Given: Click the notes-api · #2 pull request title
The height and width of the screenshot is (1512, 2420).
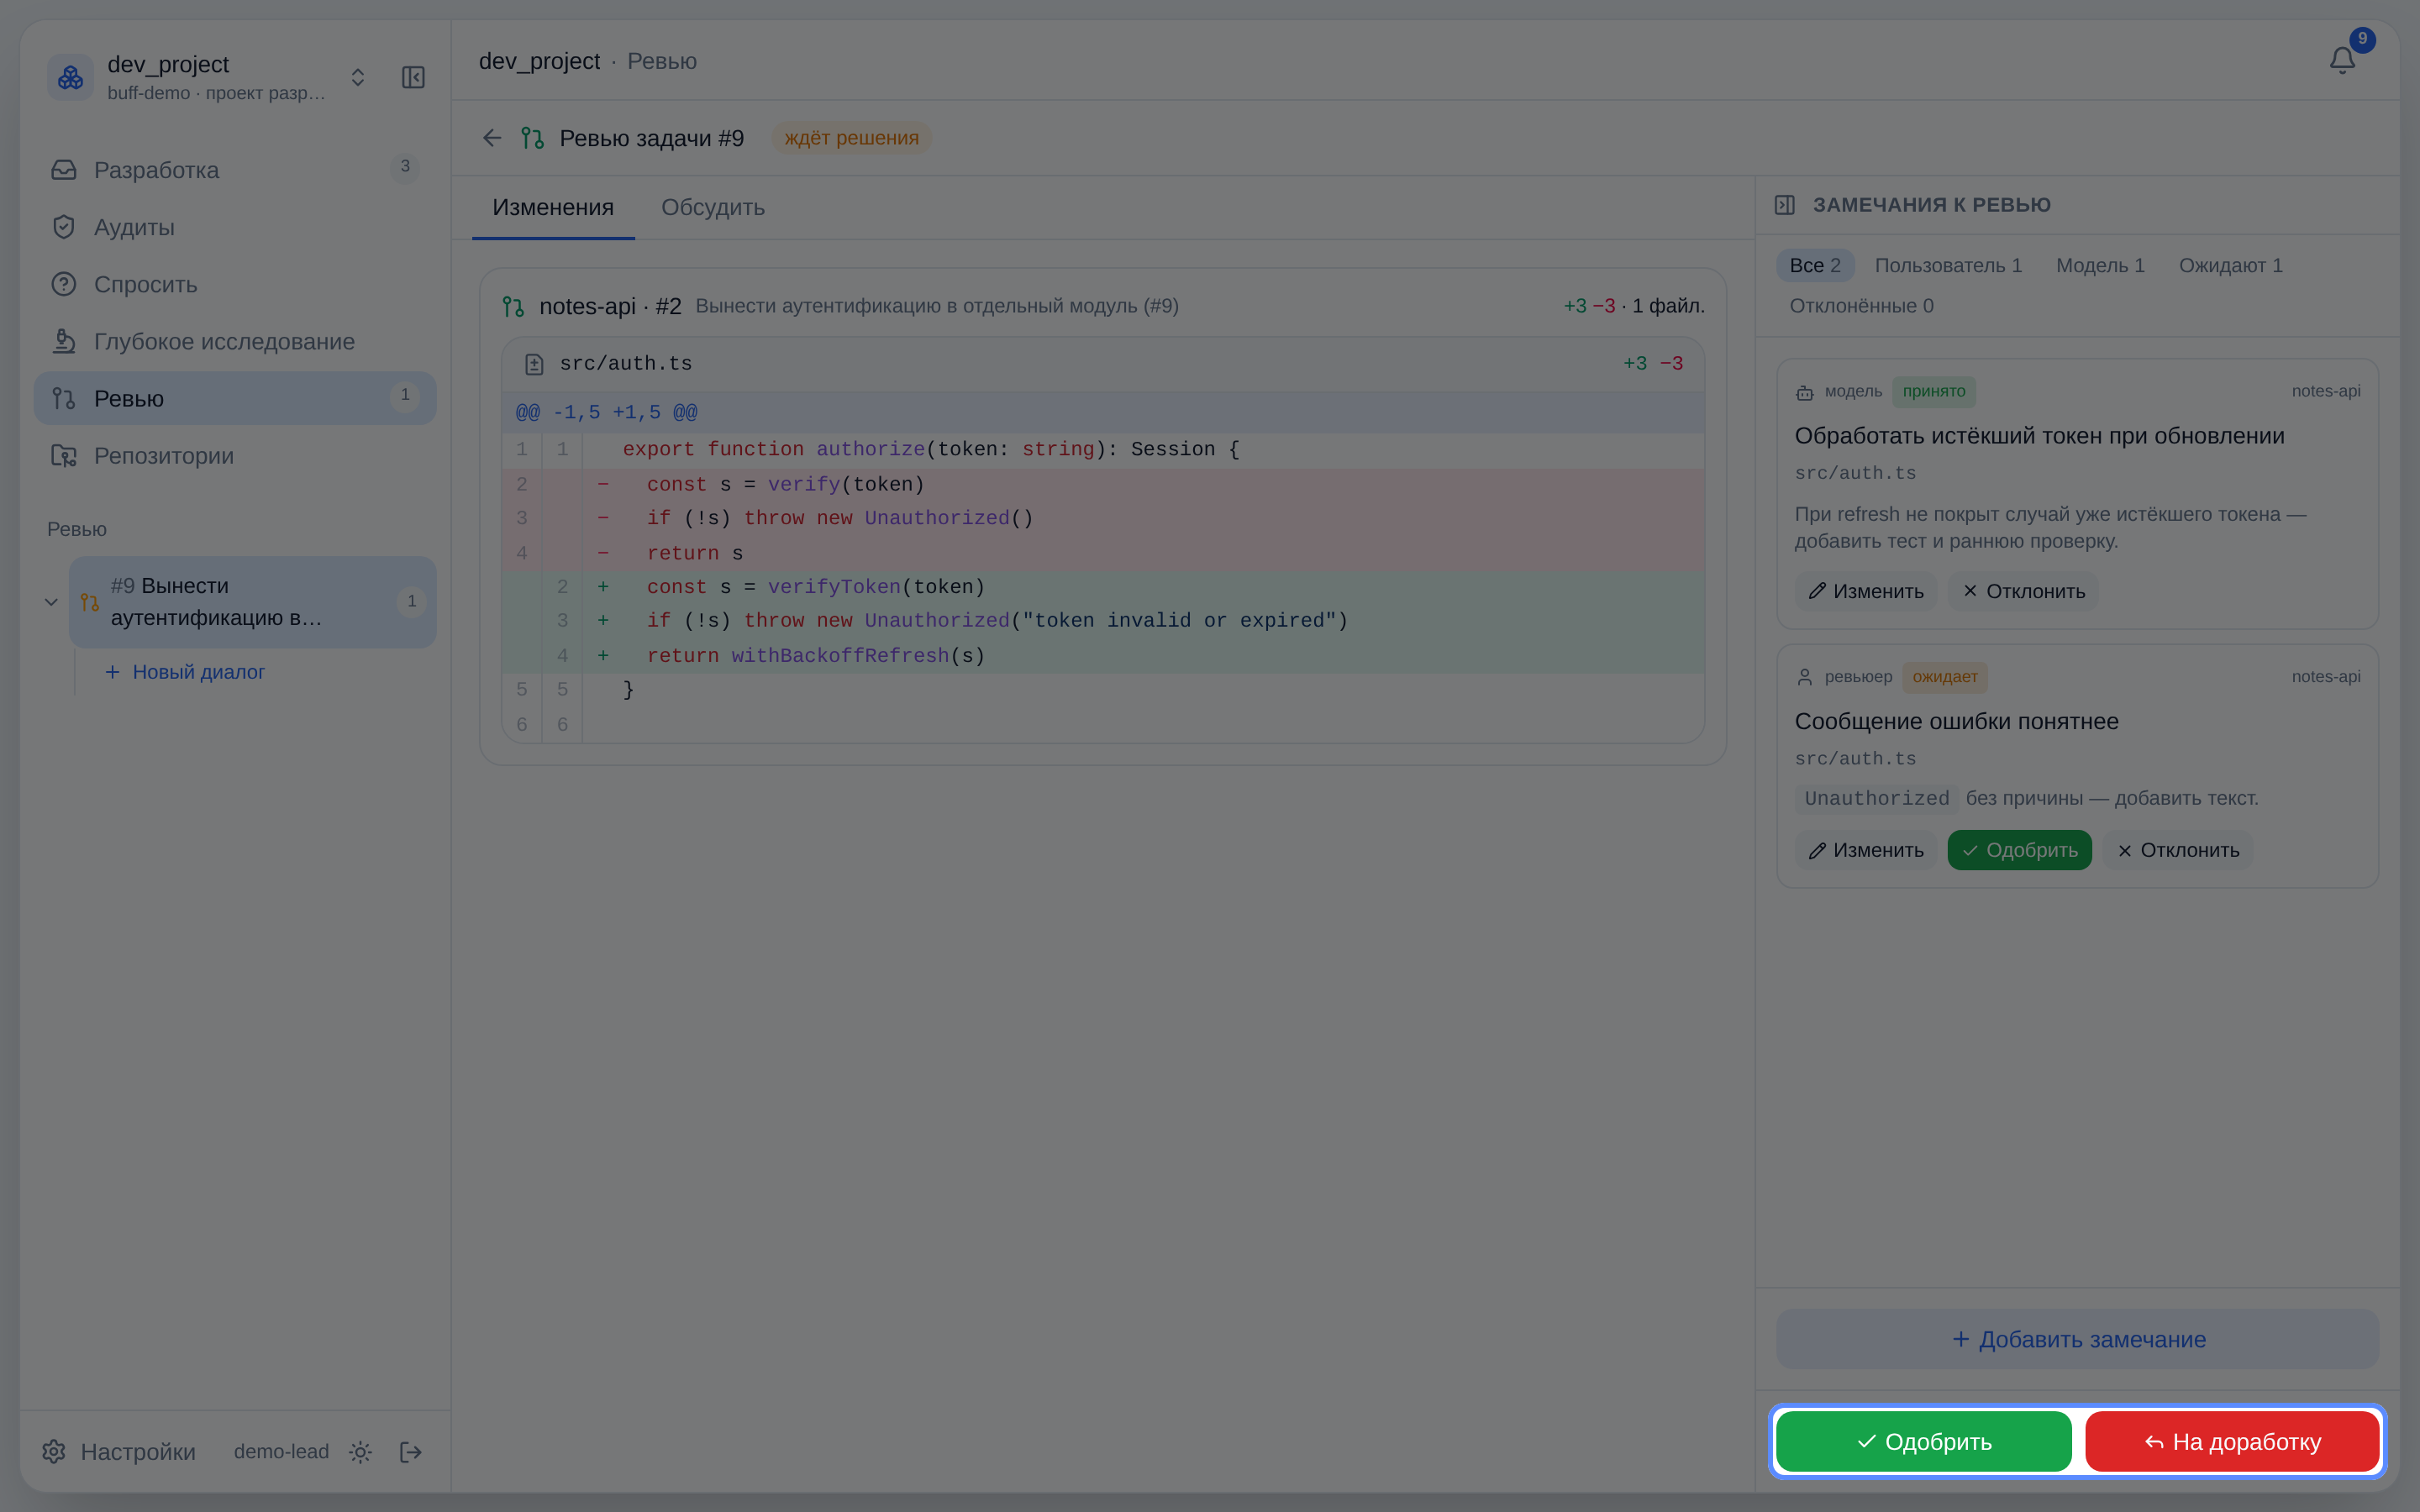Looking at the screenshot, I should click(610, 306).
